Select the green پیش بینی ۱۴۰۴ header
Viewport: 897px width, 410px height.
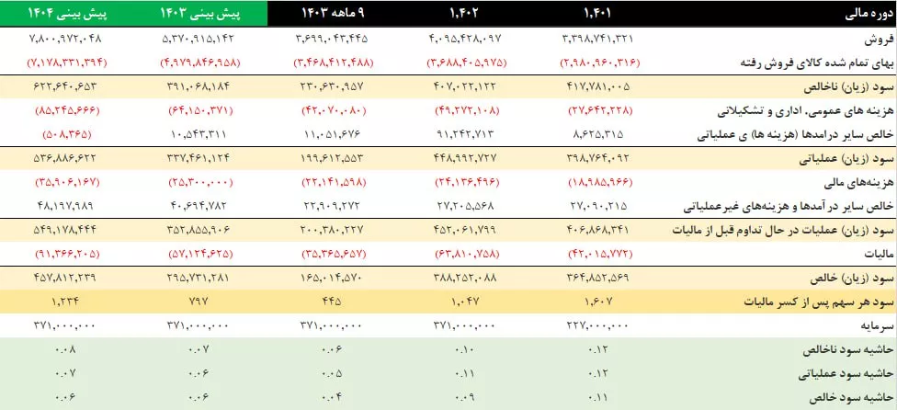(x=67, y=14)
